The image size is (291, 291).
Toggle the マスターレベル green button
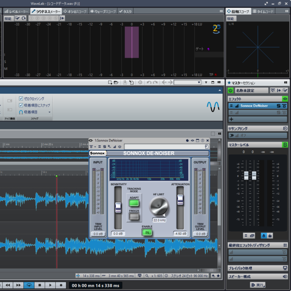(x=285, y=145)
